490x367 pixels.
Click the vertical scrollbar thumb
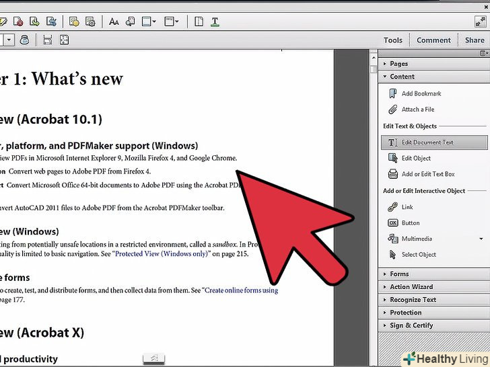[374, 69]
